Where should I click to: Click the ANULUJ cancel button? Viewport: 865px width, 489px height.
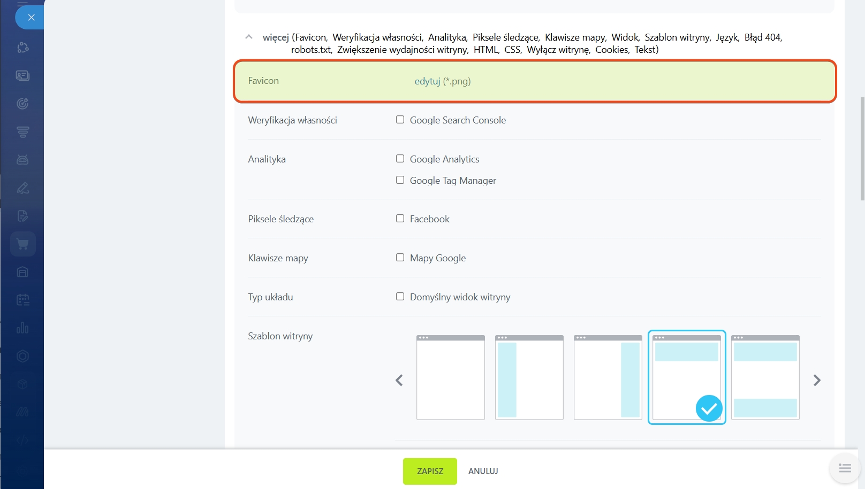[x=483, y=471]
